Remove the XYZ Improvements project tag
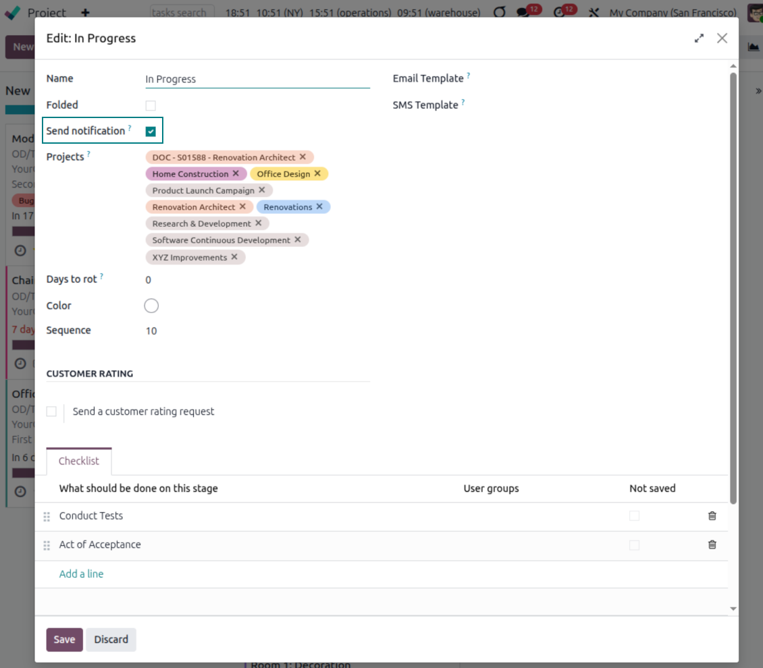The height and width of the screenshot is (668, 763). click(x=234, y=257)
